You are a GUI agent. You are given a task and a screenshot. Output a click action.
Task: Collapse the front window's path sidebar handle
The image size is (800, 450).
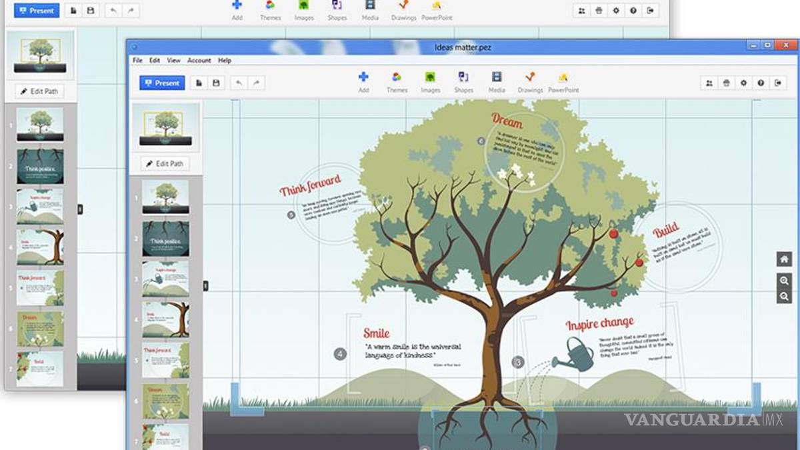(x=205, y=286)
